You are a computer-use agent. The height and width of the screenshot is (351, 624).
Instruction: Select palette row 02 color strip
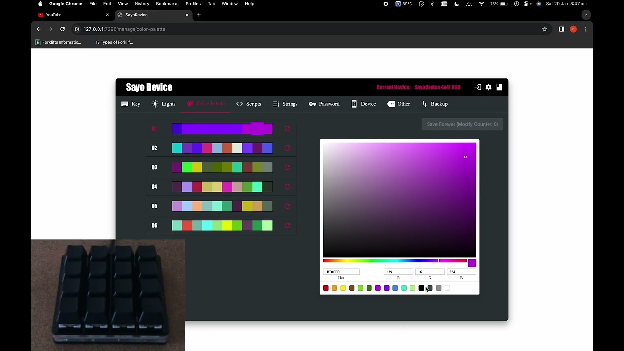(222, 148)
